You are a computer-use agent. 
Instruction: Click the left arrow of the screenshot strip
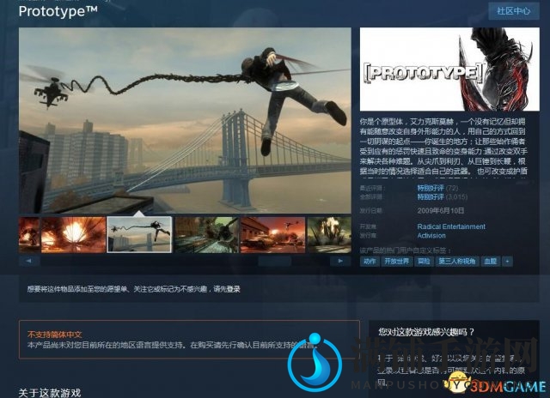[29, 261]
